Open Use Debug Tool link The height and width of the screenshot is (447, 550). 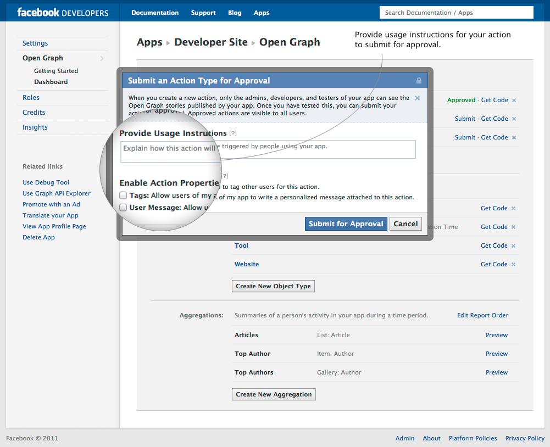click(46, 182)
